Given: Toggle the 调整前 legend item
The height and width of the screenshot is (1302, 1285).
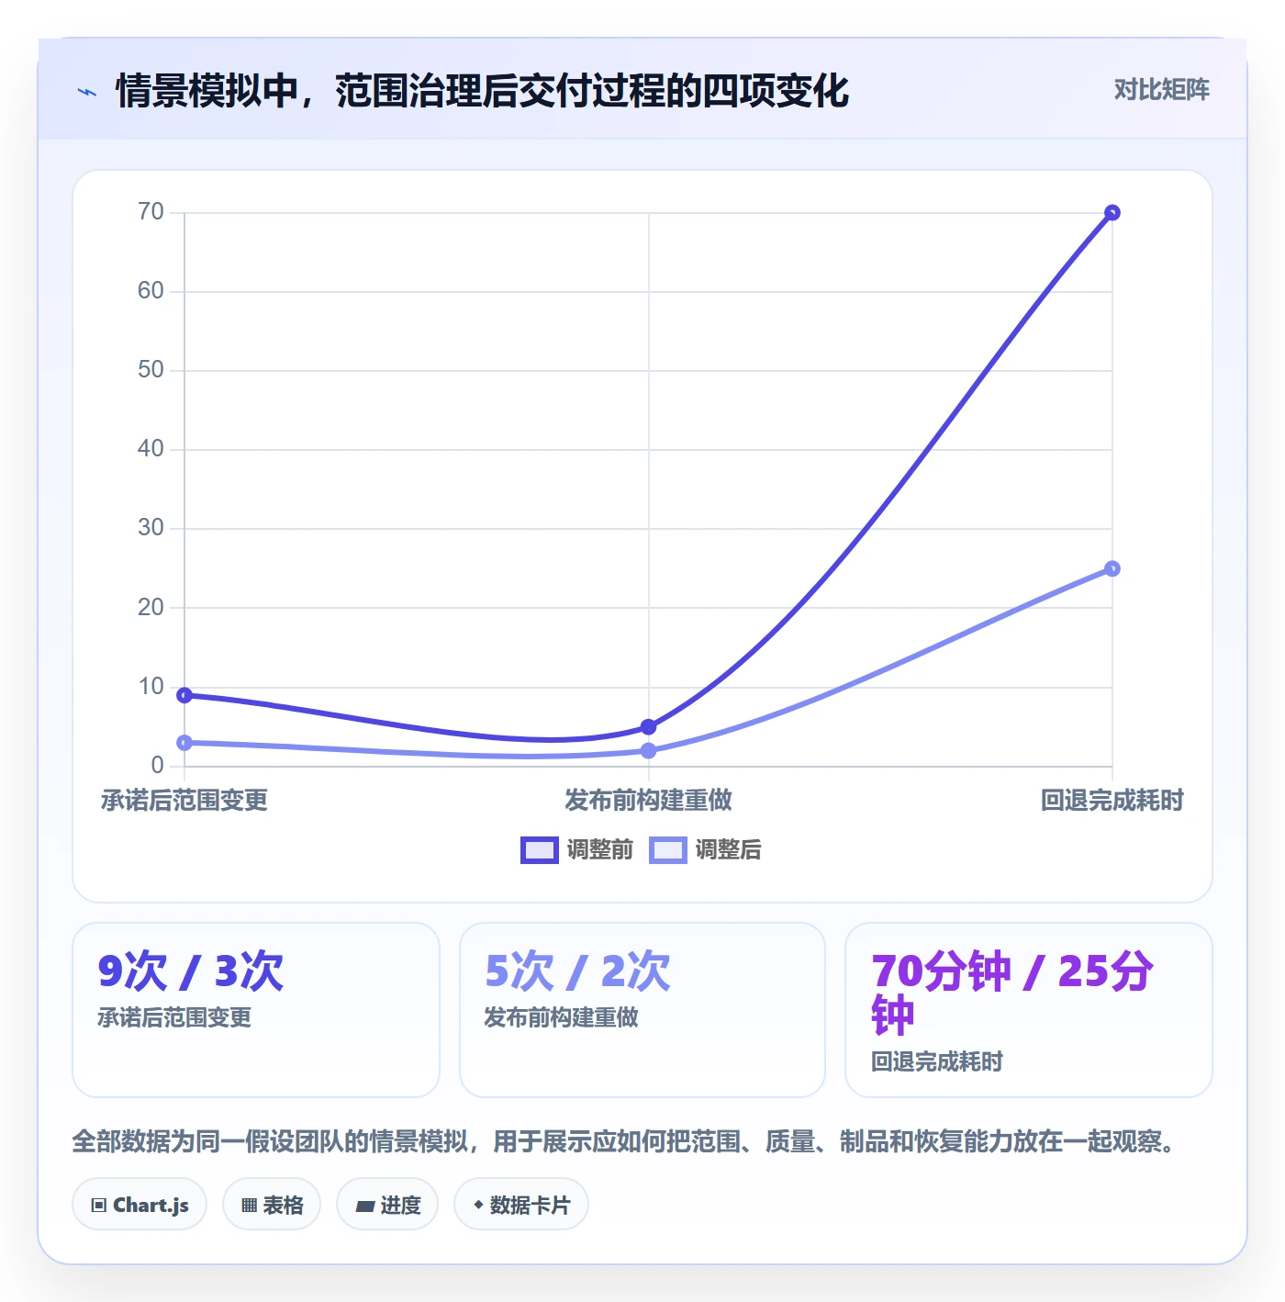Looking at the screenshot, I should pyautogui.click(x=576, y=849).
